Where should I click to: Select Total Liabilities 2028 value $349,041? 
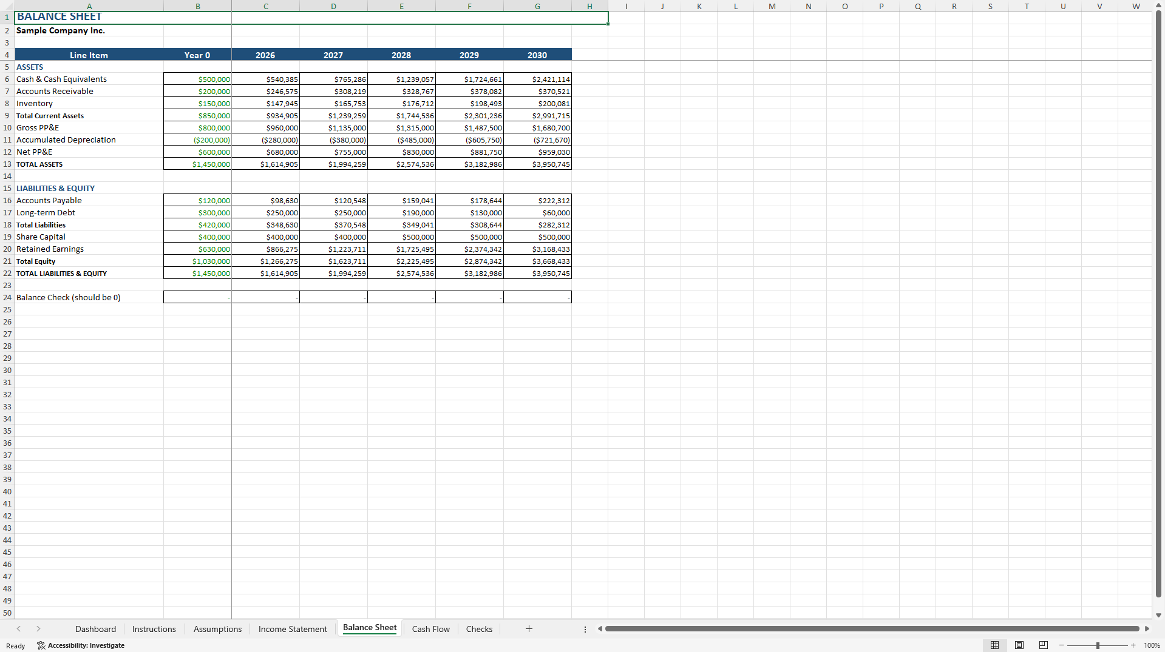401,224
